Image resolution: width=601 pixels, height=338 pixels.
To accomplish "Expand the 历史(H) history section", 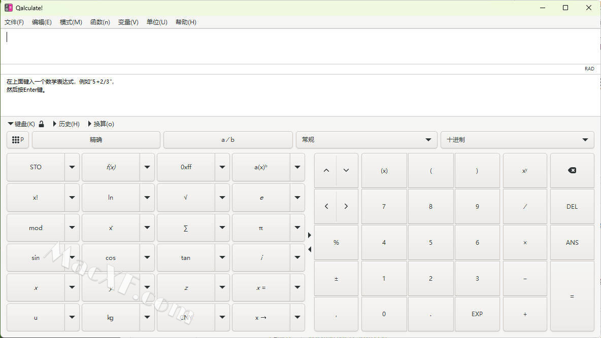I will (x=66, y=124).
